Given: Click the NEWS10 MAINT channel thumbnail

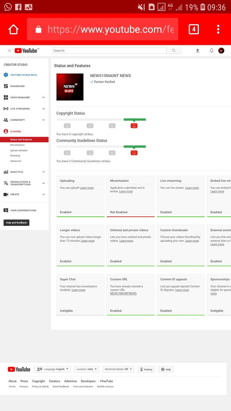Looking at the screenshot, I should (70, 87).
